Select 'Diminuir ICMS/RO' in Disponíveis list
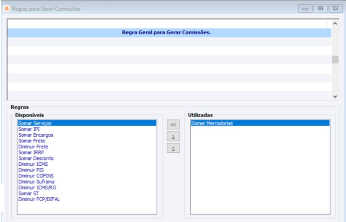The image size is (346, 222). coord(87,188)
